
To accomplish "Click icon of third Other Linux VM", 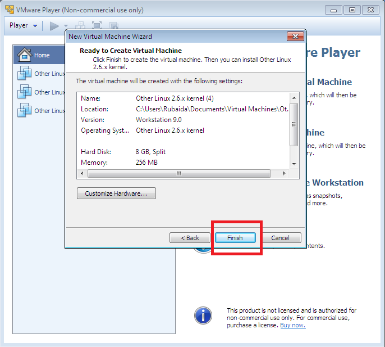I will (x=24, y=110).
